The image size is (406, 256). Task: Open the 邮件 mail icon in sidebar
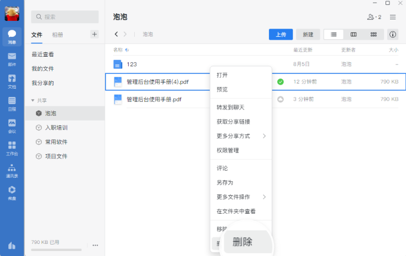12,59
